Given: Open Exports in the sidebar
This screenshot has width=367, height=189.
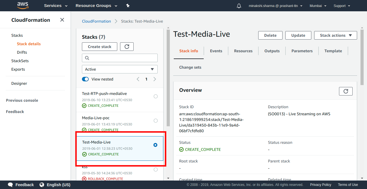Looking at the screenshot, I should [18, 69].
